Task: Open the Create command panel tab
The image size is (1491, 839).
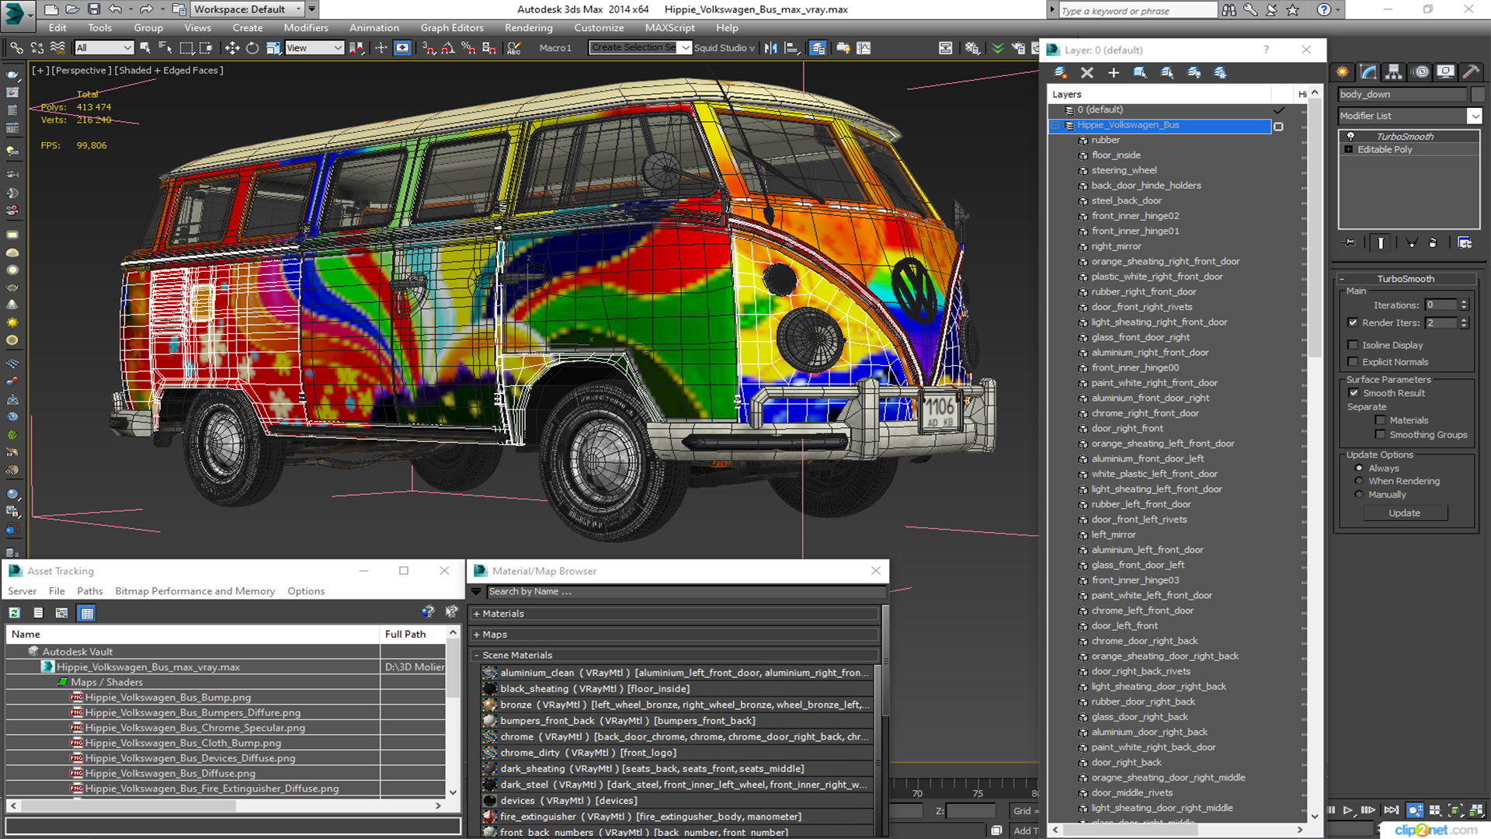Action: click(1343, 71)
